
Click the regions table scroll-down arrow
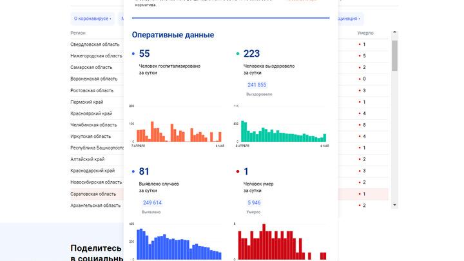pos(394,207)
